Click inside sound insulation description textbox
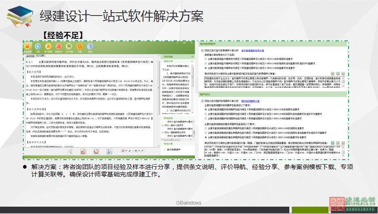The image size is (378, 214). pos(273,152)
